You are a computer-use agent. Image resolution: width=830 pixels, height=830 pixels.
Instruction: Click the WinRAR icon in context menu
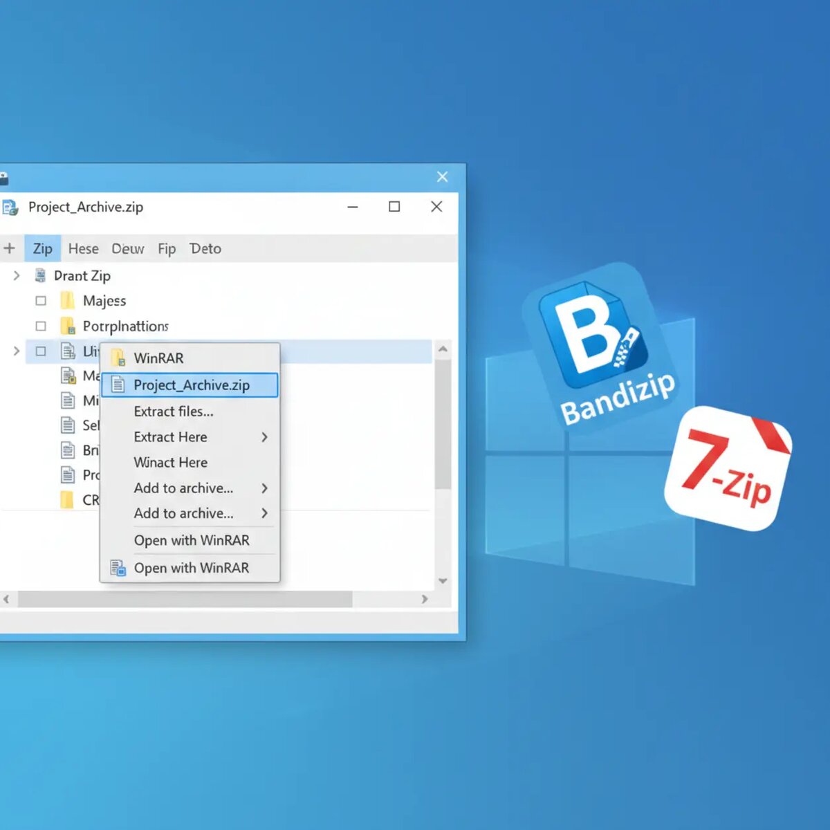click(118, 358)
